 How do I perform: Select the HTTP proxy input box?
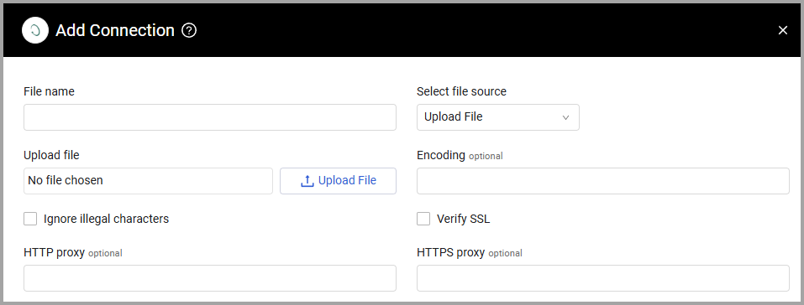(210, 278)
